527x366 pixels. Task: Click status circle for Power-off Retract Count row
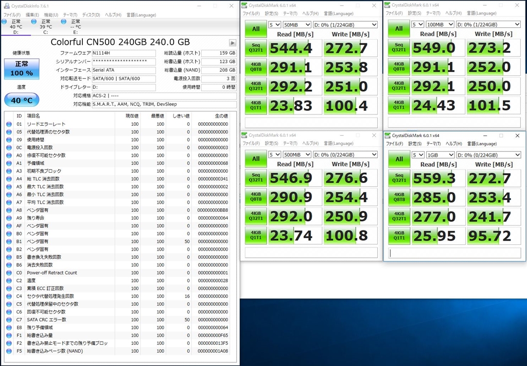click(9, 273)
